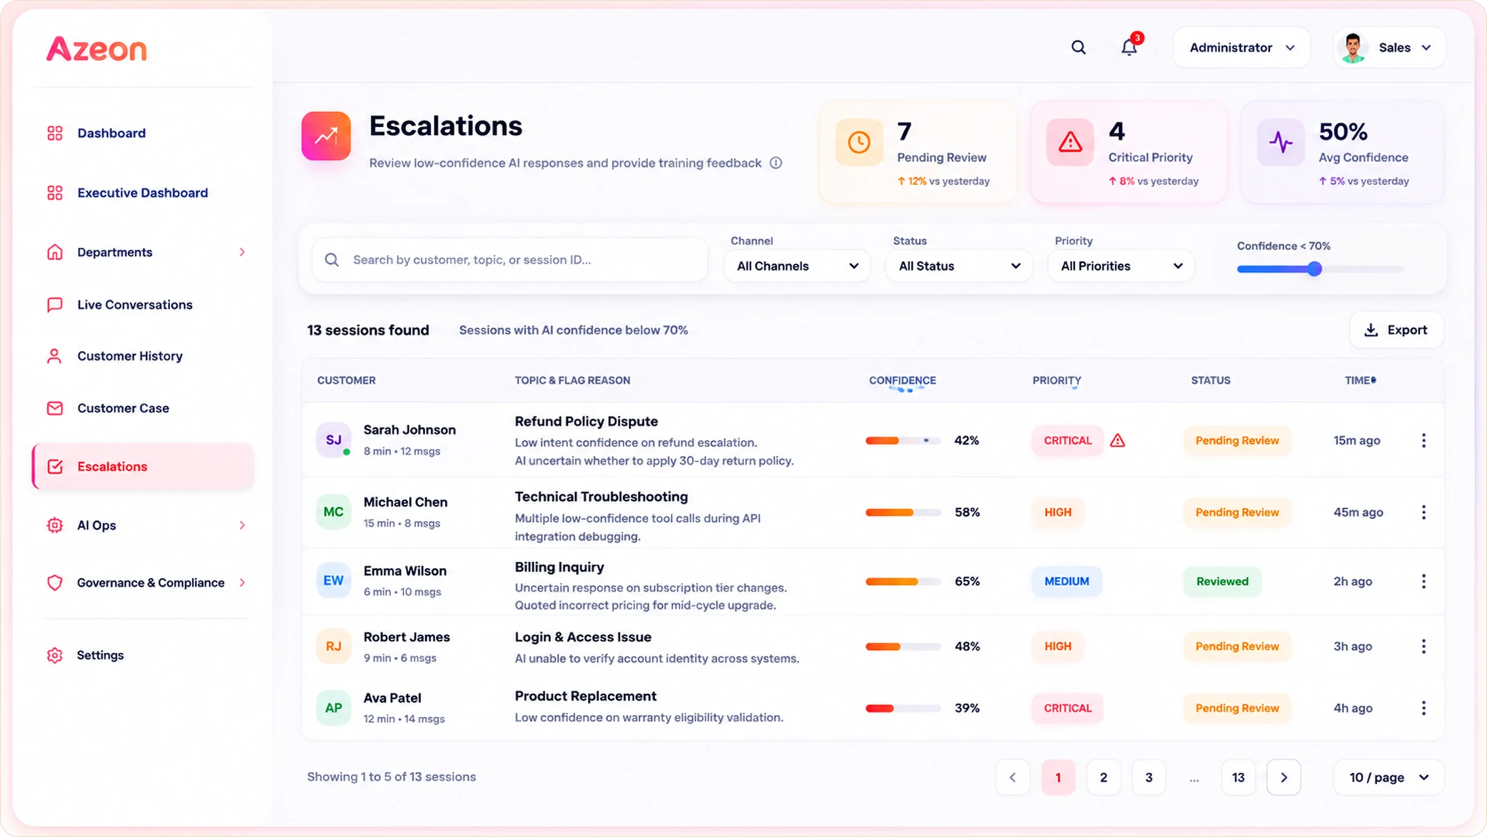Open the All Channels dropdown
Screen dimensions: 1487x837
[797, 266]
